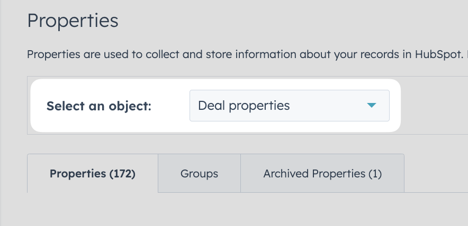Screen dimensions: 468x226
Task: Click the gray left sidebar edge strip
Action: pos(1,113)
